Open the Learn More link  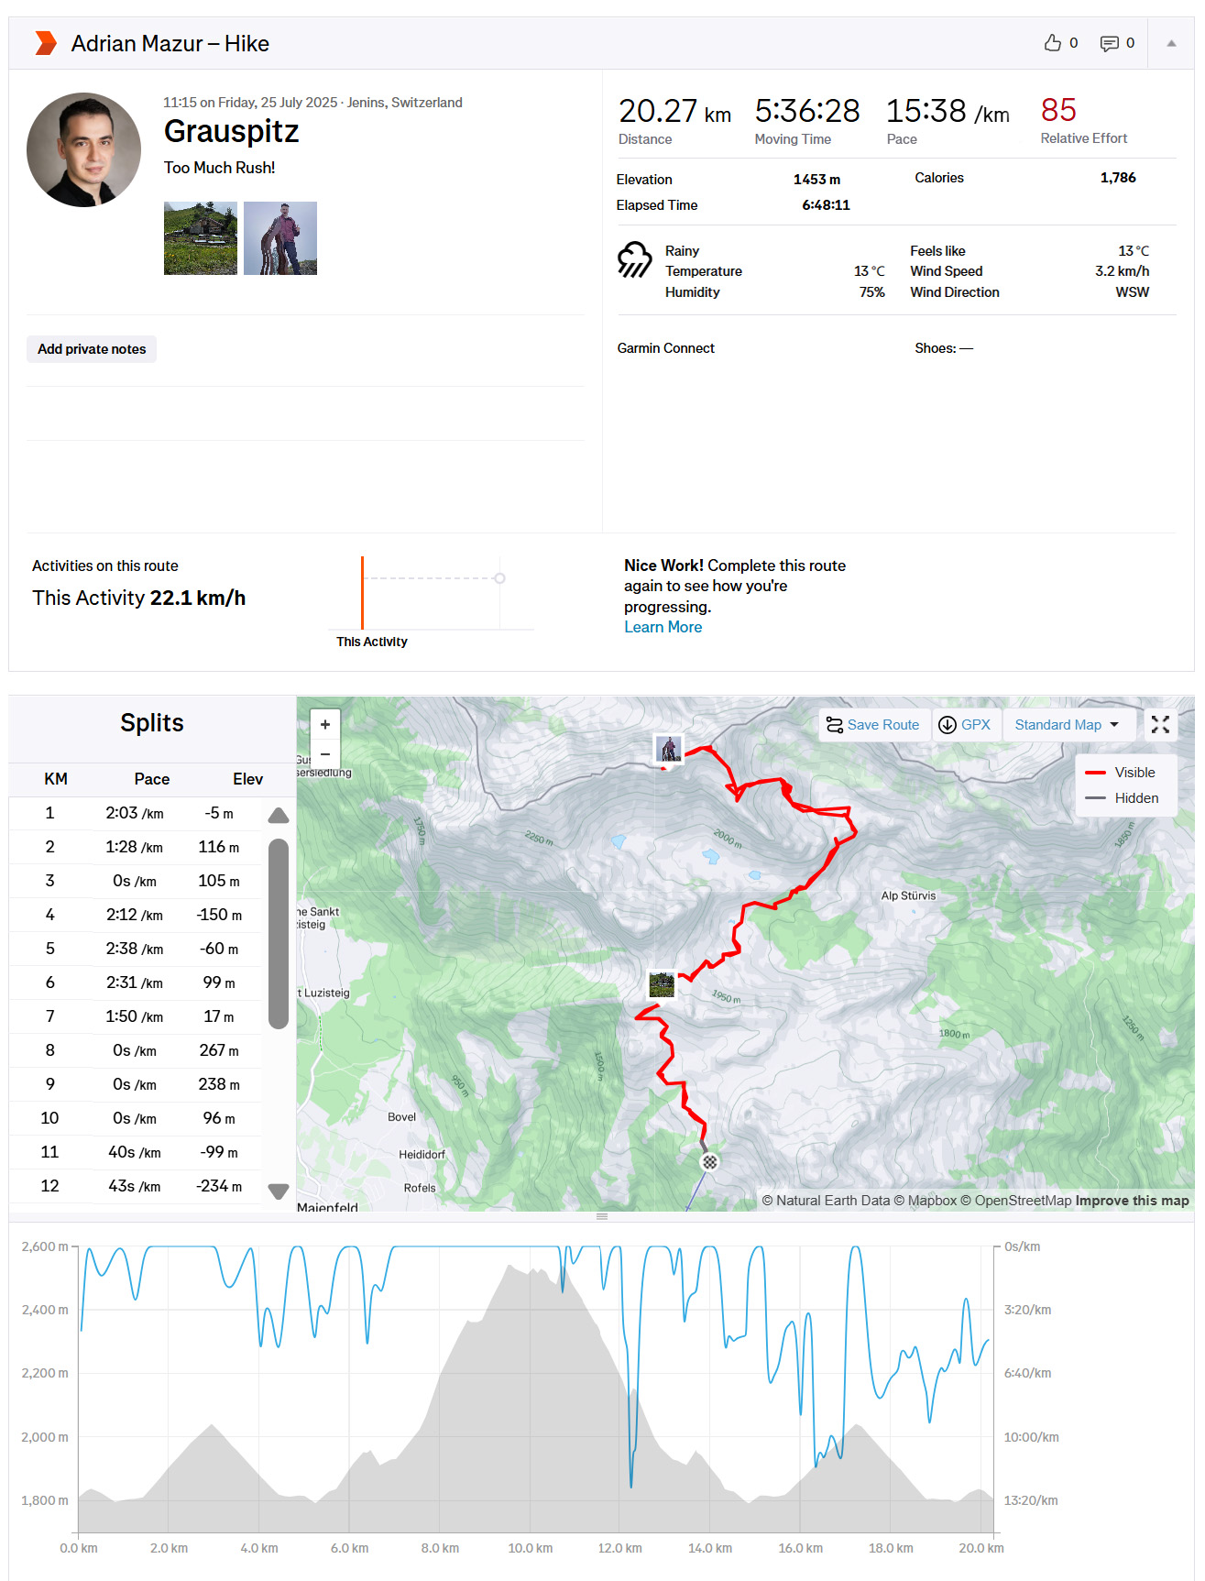[663, 627]
